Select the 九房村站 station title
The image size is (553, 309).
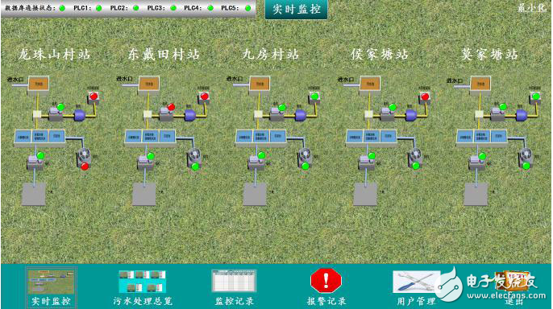[271, 54]
